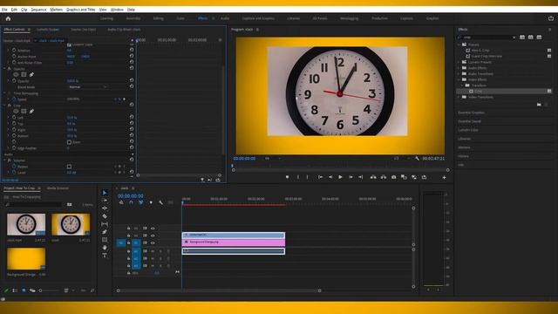This screenshot has height=314, width=558.
Task: Click the Play button in Program monitor
Action: pyautogui.click(x=340, y=177)
